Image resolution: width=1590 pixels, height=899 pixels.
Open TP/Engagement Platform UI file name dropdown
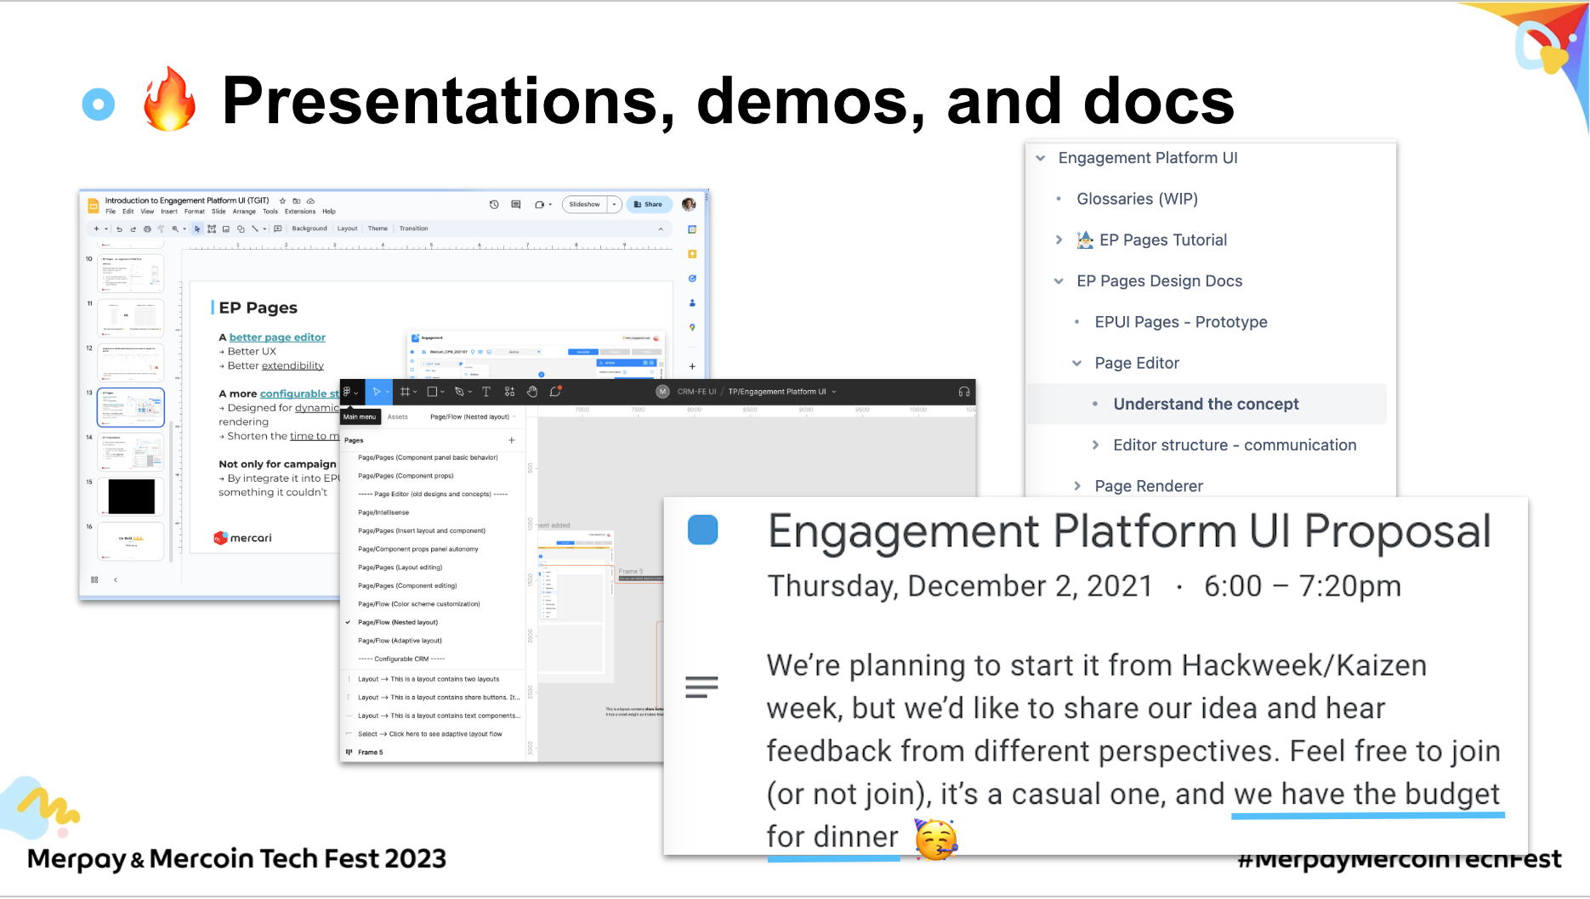pos(834,392)
